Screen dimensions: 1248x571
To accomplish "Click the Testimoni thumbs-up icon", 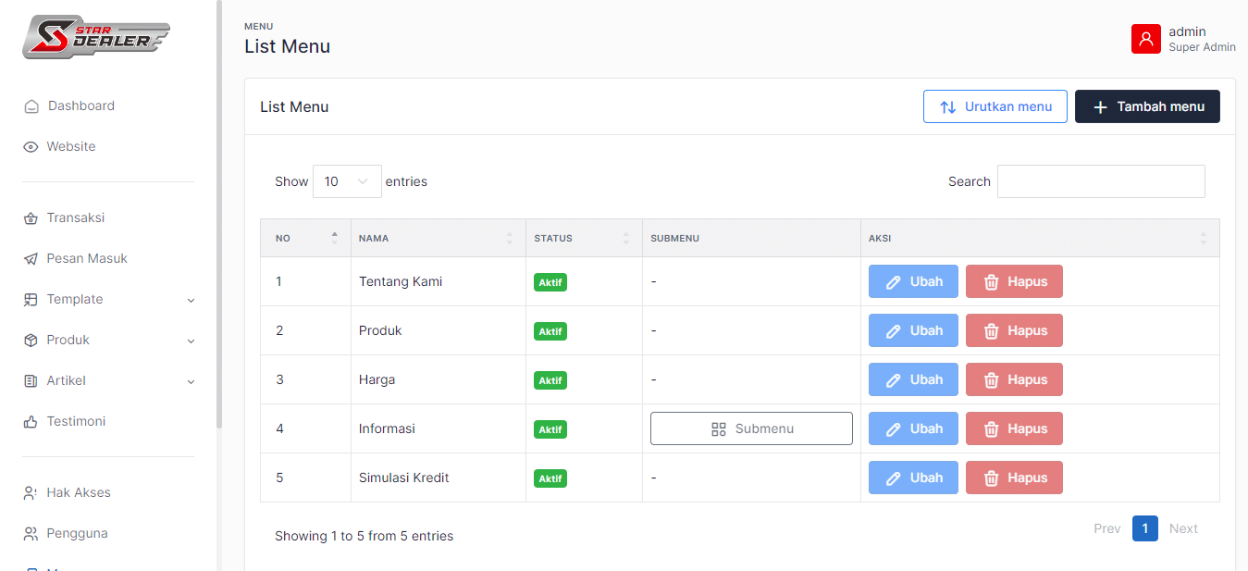I will click(x=31, y=422).
